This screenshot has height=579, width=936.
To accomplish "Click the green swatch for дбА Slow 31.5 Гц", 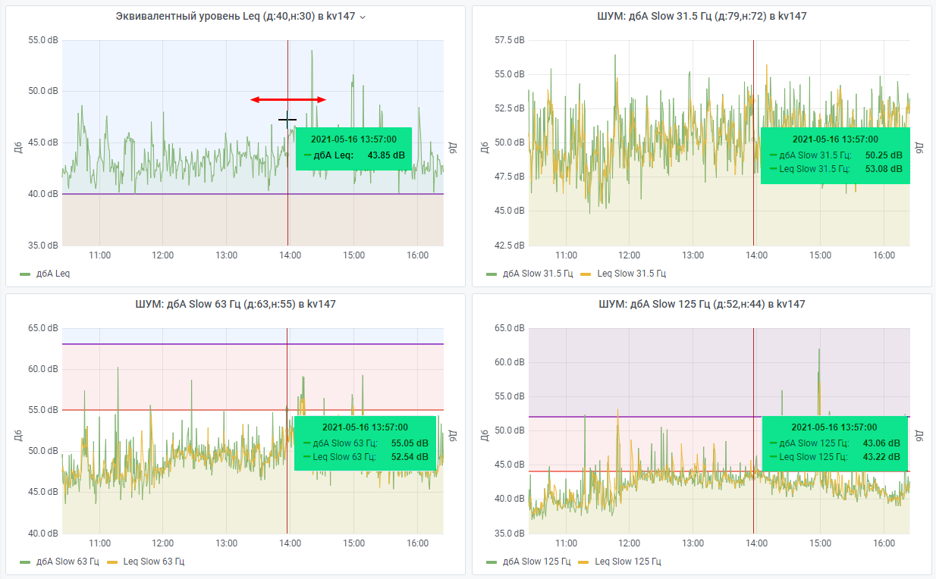I will point(492,274).
